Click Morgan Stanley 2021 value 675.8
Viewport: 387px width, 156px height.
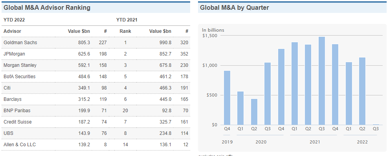point(165,65)
